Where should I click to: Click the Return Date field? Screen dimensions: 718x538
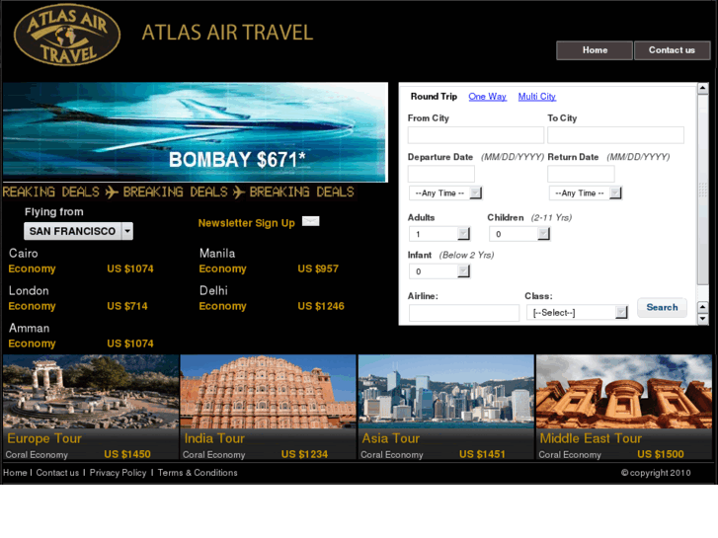coord(581,174)
